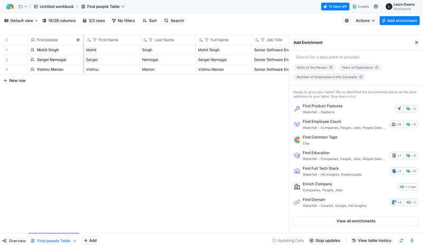The width and height of the screenshot is (423, 248).
Task: Click the refresh icon in bottom bar
Action: point(401,241)
